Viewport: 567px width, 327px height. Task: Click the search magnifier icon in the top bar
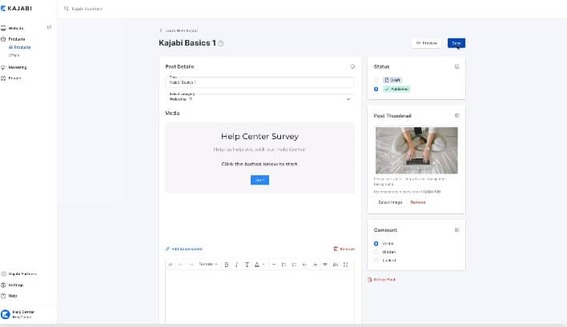pyautogui.click(x=66, y=9)
